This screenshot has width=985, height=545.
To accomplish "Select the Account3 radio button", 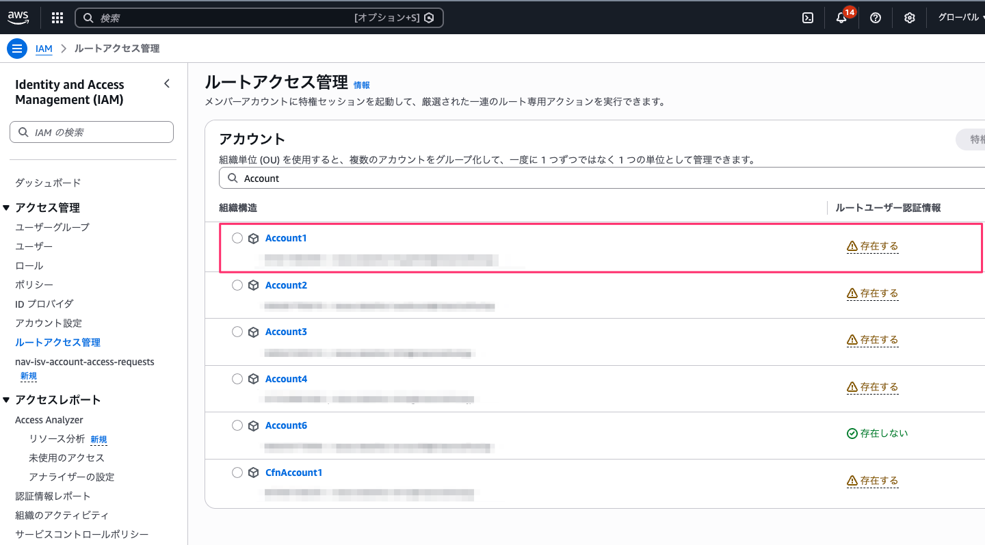I will coord(237,332).
